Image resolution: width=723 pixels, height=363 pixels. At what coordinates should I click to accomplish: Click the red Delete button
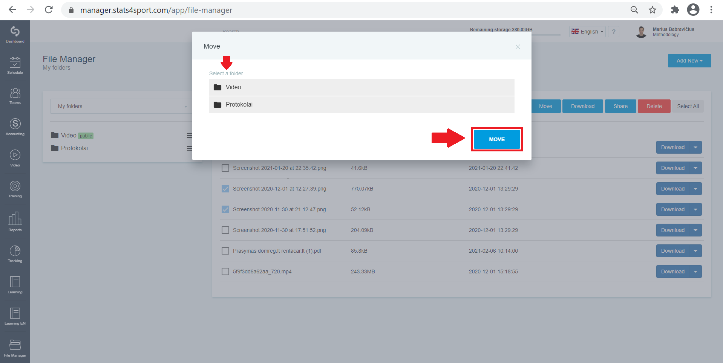tap(654, 106)
